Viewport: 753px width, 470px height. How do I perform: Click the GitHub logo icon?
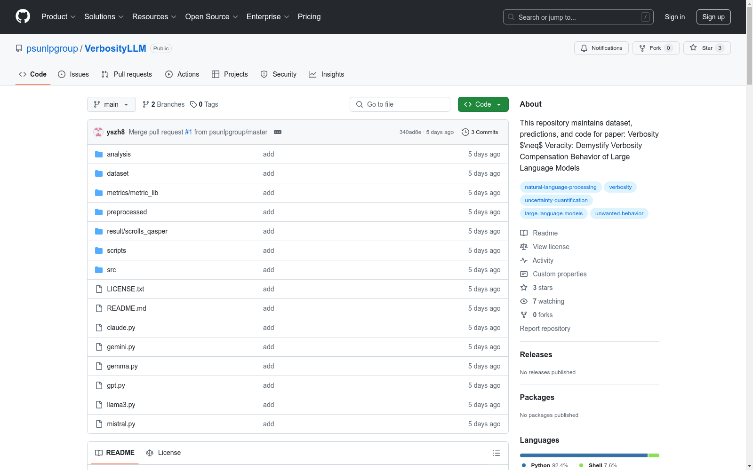pos(23,16)
